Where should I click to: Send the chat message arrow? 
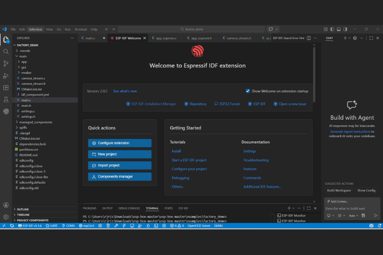(376, 215)
